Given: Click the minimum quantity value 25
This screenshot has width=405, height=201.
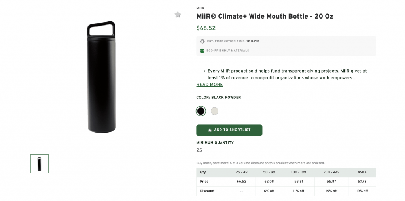Looking at the screenshot, I should tap(199, 150).
